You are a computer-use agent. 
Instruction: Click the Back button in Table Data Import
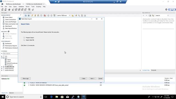83,79
